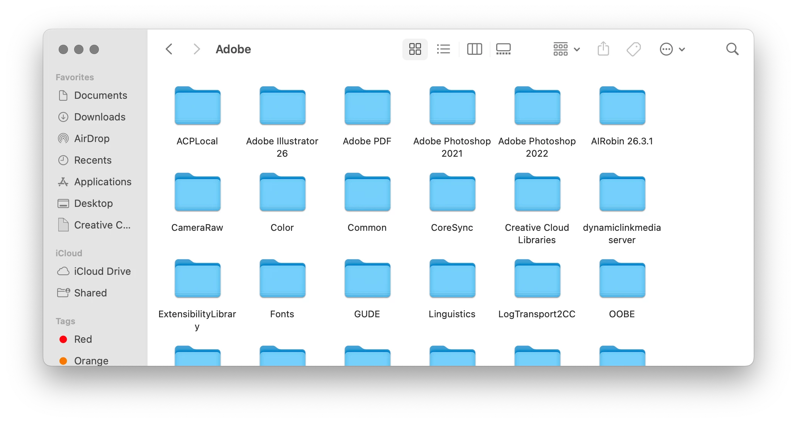
Task: Open Downloads in sidebar
Action: tap(99, 117)
